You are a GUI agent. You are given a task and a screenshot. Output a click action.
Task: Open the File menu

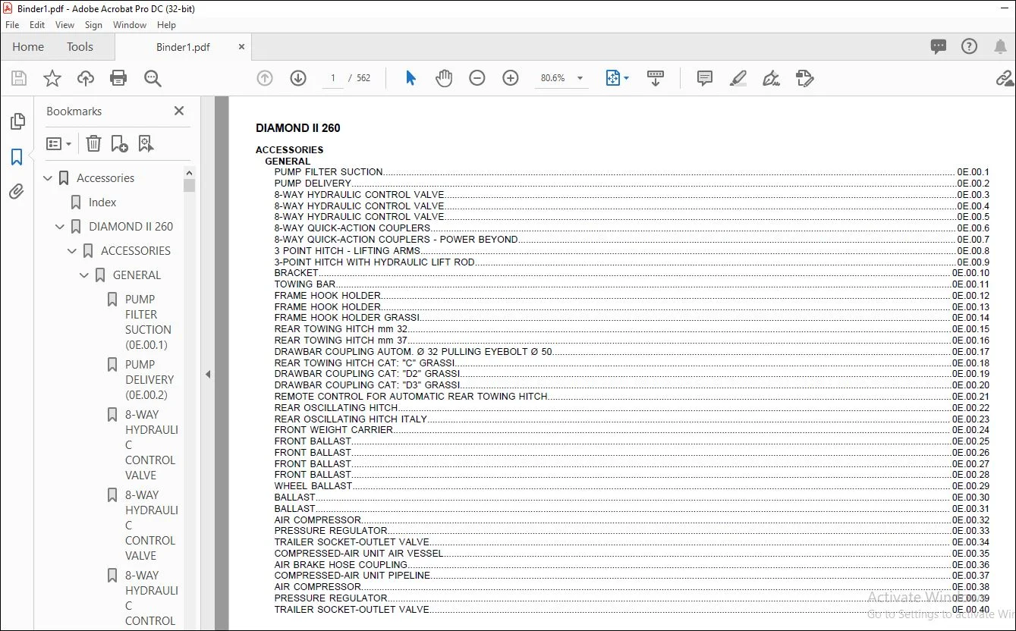click(x=12, y=25)
